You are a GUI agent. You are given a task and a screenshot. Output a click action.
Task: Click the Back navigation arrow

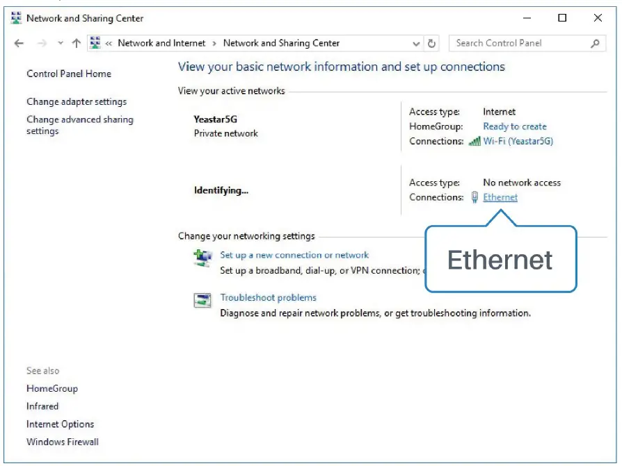pyautogui.click(x=19, y=43)
